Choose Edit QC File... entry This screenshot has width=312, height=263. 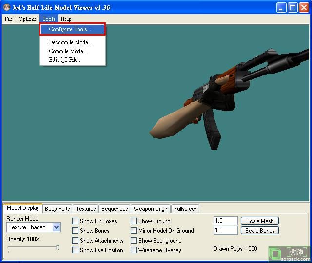pos(73,60)
